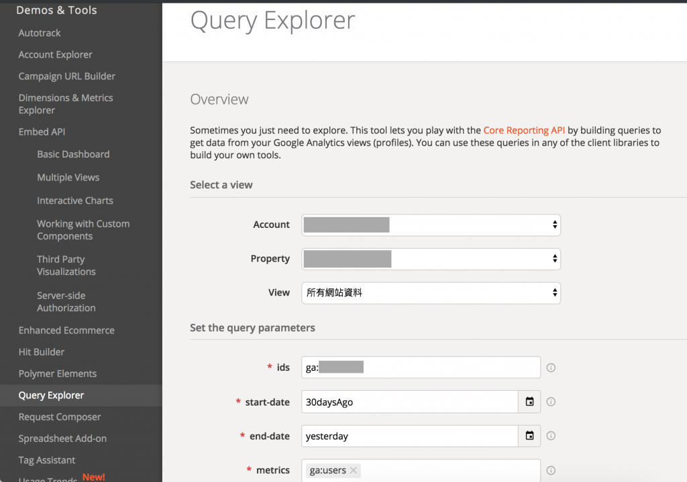Open the Account dropdown
687x482 pixels.
point(431,225)
